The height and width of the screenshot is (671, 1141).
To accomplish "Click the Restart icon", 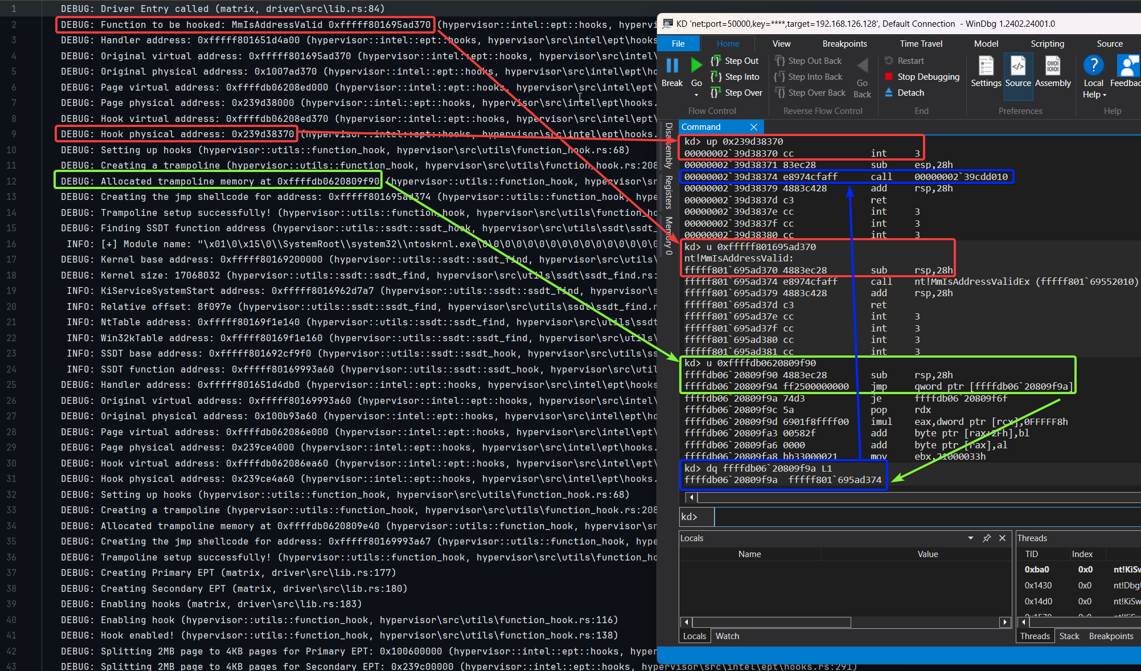I will 889,60.
